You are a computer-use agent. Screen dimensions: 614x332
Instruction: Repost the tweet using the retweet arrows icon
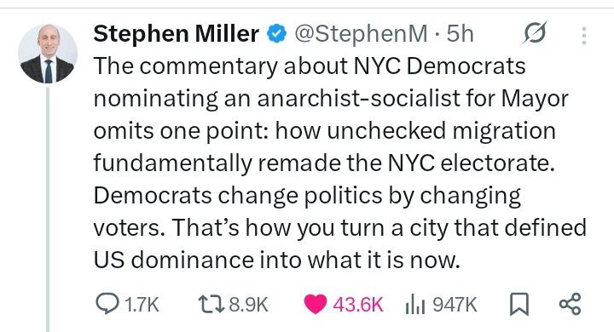click(x=211, y=304)
